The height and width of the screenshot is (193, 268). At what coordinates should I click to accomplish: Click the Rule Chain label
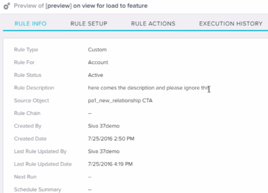click(x=27, y=113)
